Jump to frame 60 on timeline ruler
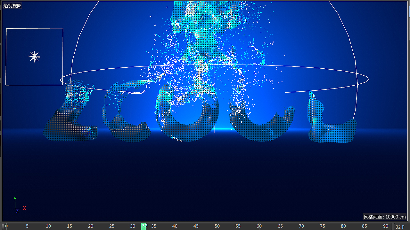The image size is (410, 230). pyautogui.click(x=259, y=226)
